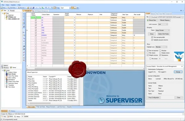Viewport: 185px width, 121px height.
Task: Enable the File viewer checkbox
Action: click(150, 59)
